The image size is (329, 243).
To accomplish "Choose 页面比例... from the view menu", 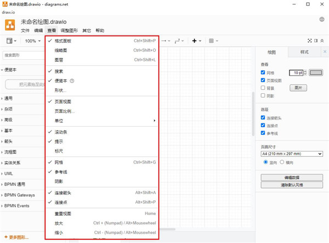I will 102,111.
